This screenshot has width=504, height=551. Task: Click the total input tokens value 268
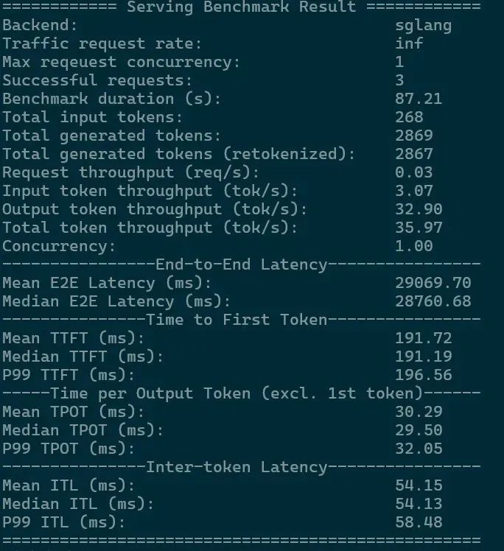pyautogui.click(x=409, y=117)
